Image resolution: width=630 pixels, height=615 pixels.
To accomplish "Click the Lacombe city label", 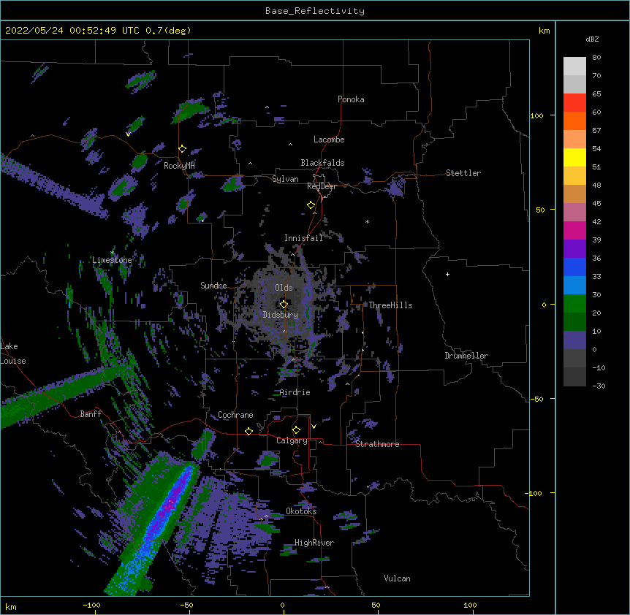I will coord(329,140).
